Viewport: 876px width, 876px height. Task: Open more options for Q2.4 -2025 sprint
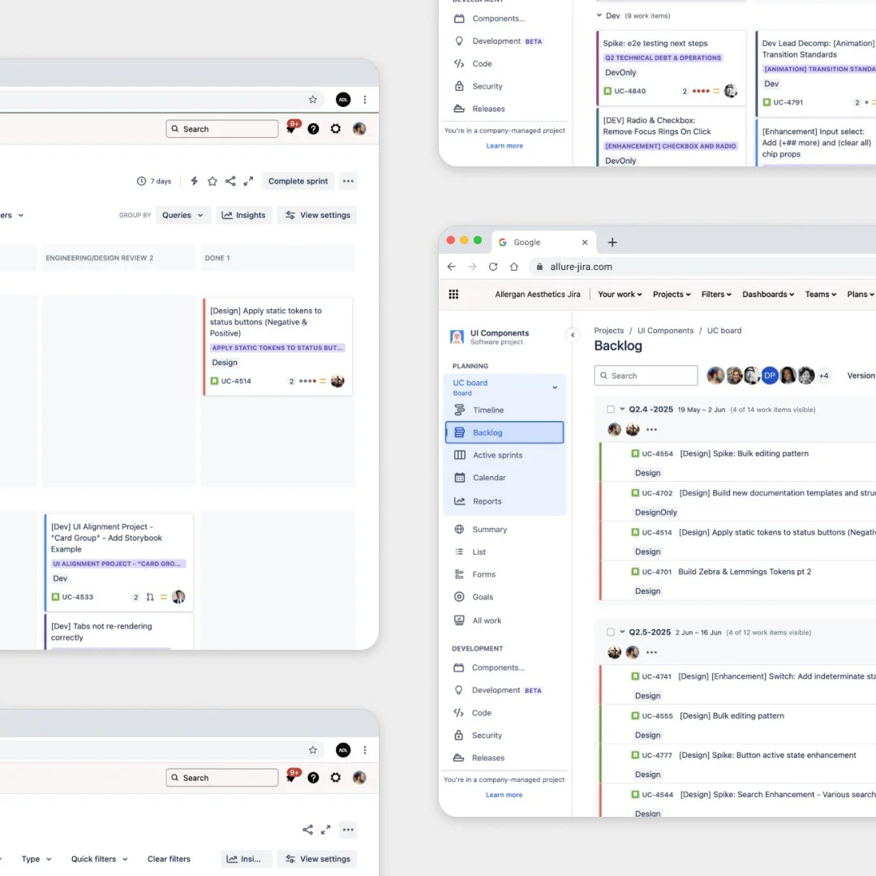(651, 430)
